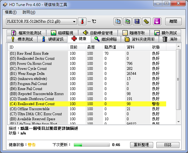Image resolution: width=188 pixels, height=153 pixels.
Task: Open the 說明(H) menu
Action: point(29,12)
